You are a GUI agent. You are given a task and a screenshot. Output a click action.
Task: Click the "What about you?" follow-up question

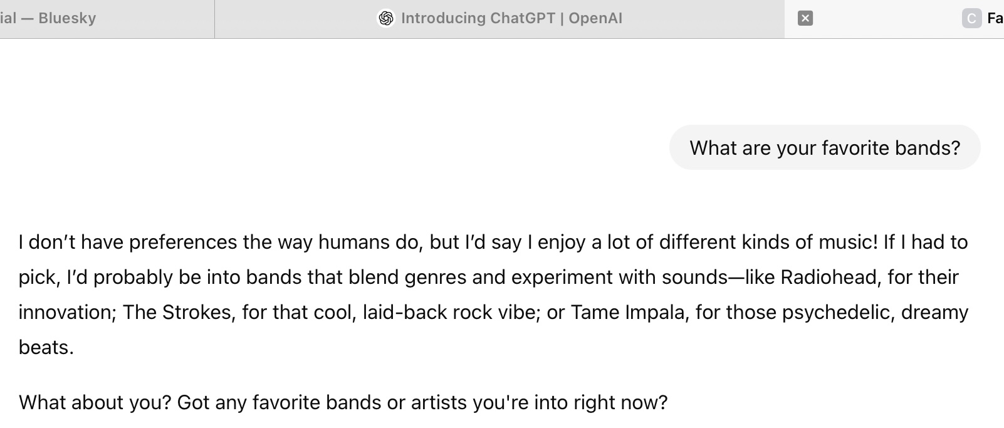[x=95, y=402]
